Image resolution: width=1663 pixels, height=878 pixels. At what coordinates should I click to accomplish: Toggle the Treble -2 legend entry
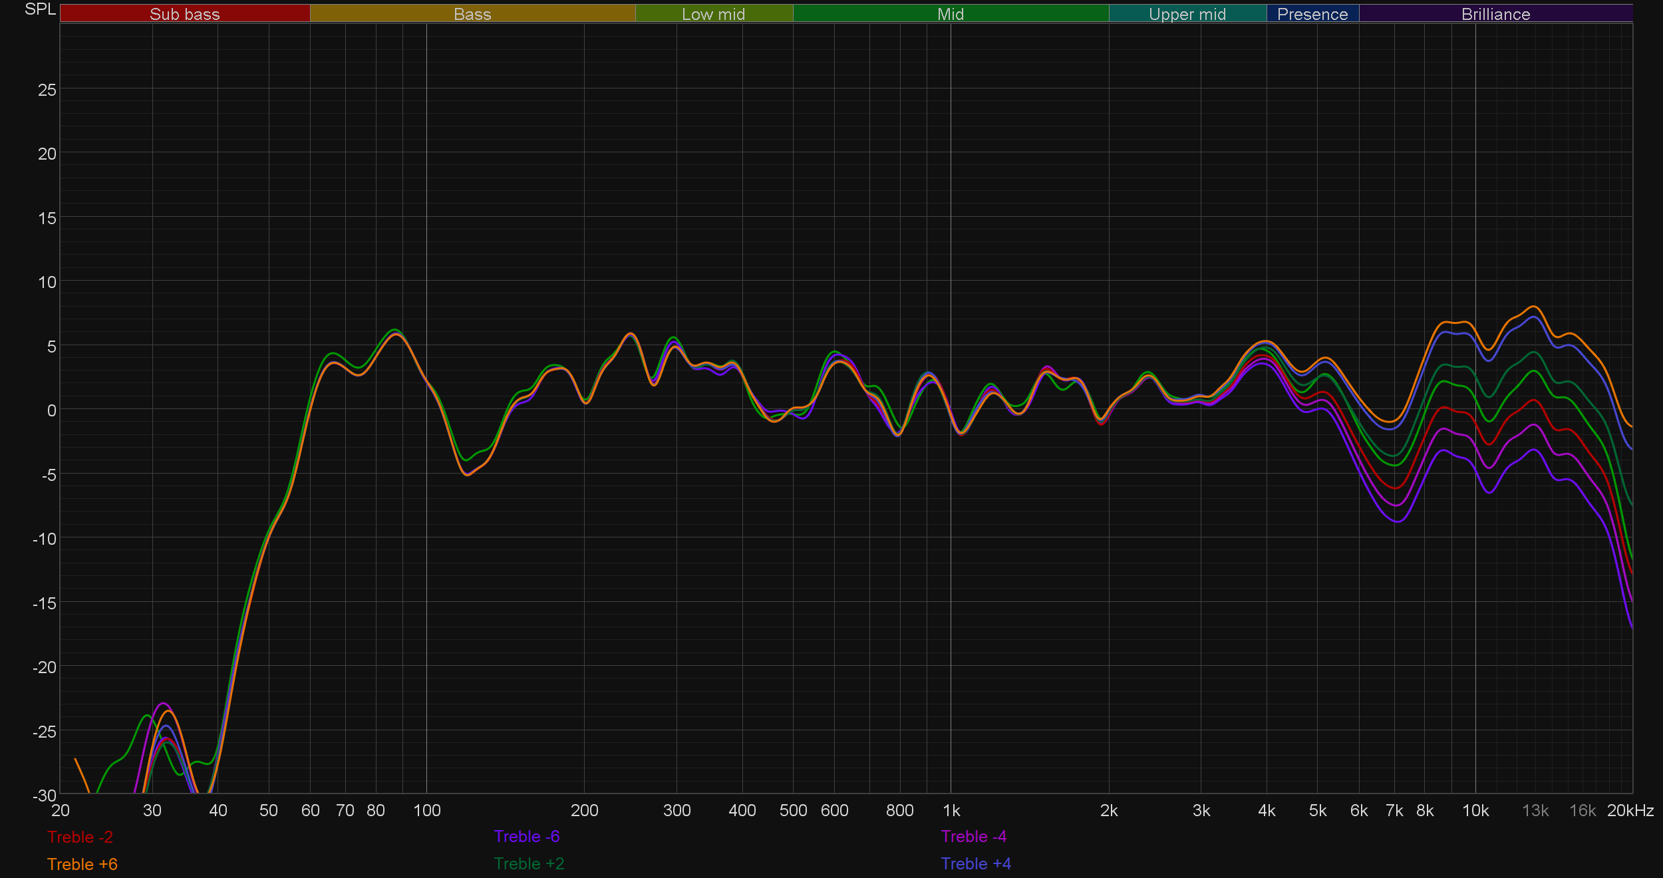tap(80, 837)
